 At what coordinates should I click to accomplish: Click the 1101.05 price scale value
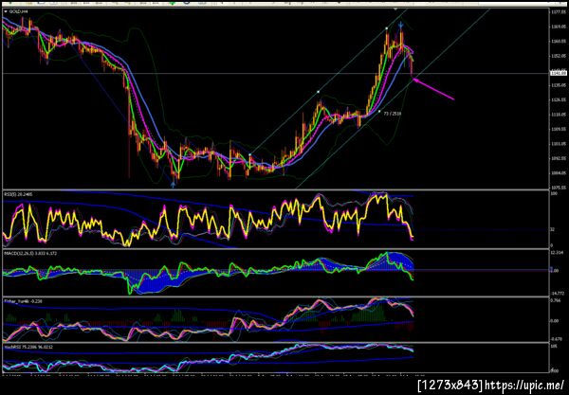[x=559, y=144]
